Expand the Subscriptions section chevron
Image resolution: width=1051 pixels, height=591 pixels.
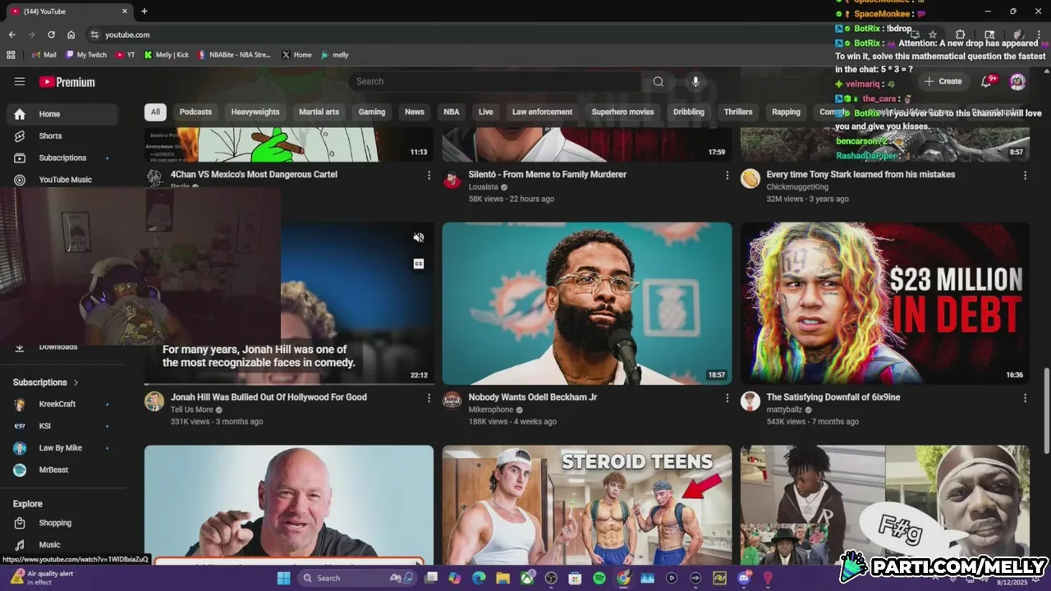(76, 383)
